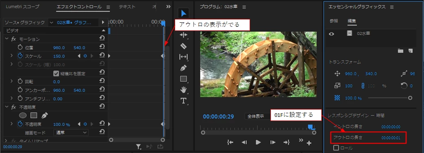Open 参照 tab in Essential Graphics

334,21
